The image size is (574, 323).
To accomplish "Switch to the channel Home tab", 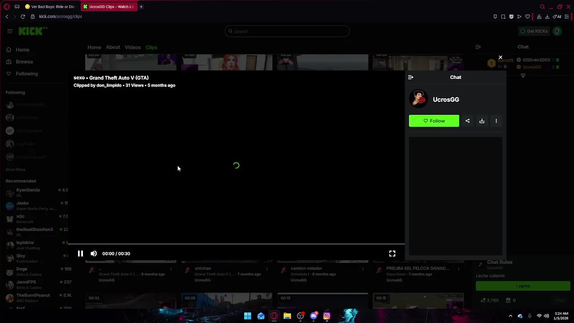I will 94,47.
